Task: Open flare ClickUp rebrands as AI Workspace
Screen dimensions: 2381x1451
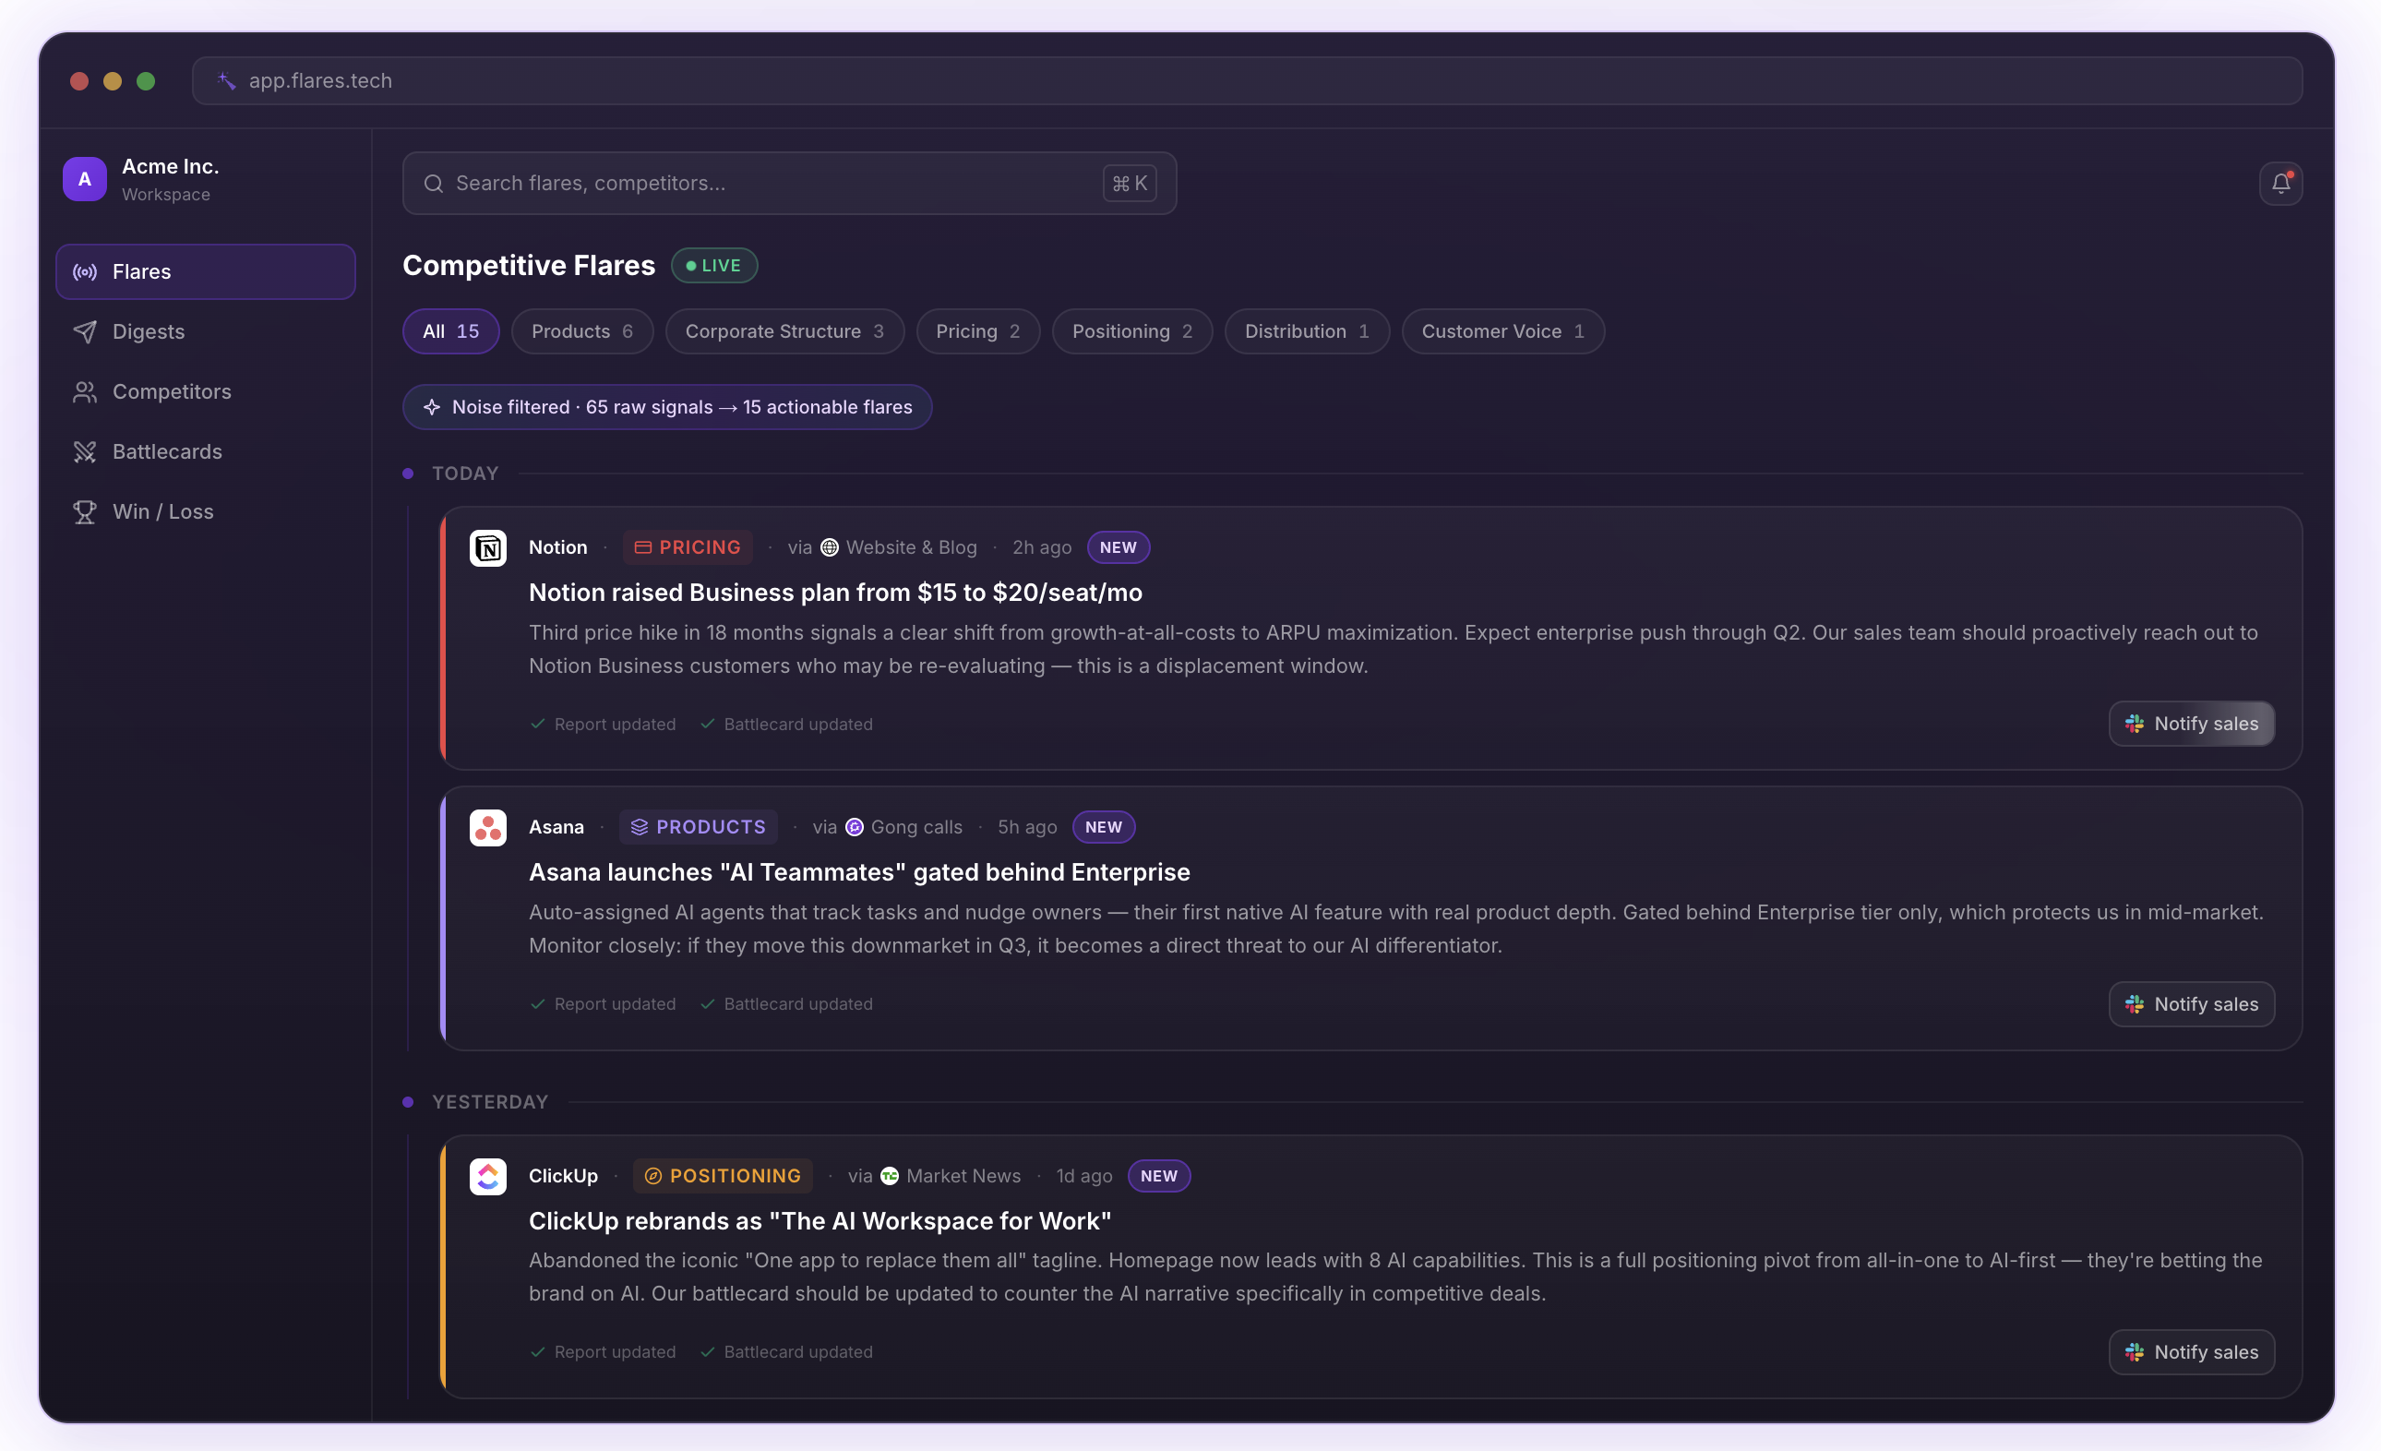Action: point(820,1221)
